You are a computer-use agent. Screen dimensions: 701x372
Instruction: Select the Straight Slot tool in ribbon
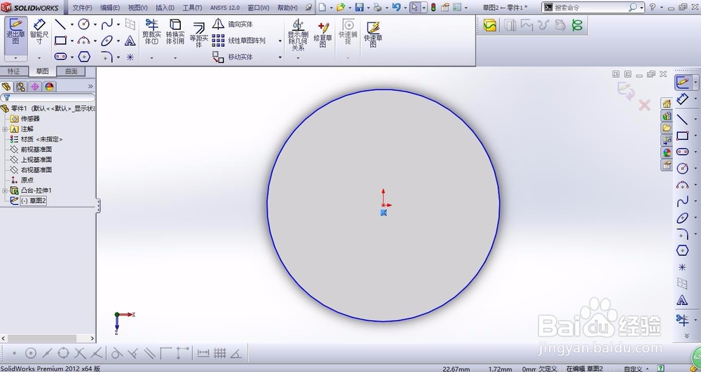(60, 57)
